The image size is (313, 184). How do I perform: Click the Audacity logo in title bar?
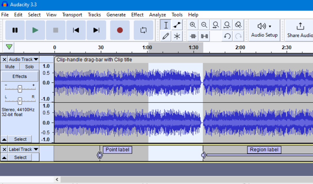(x=4, y=5)
